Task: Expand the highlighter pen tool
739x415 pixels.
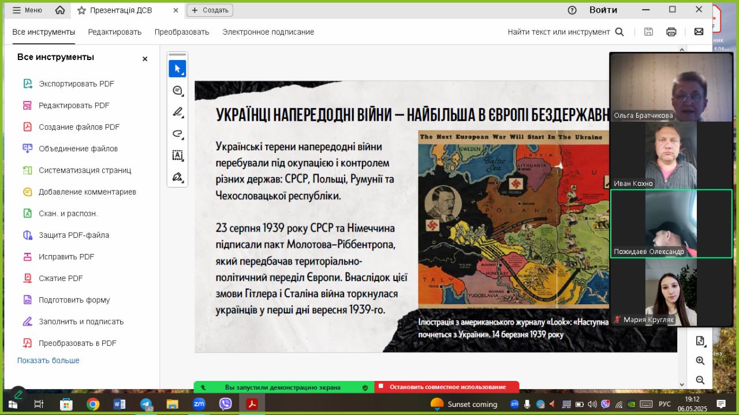Action: click(x=177, y=112)
